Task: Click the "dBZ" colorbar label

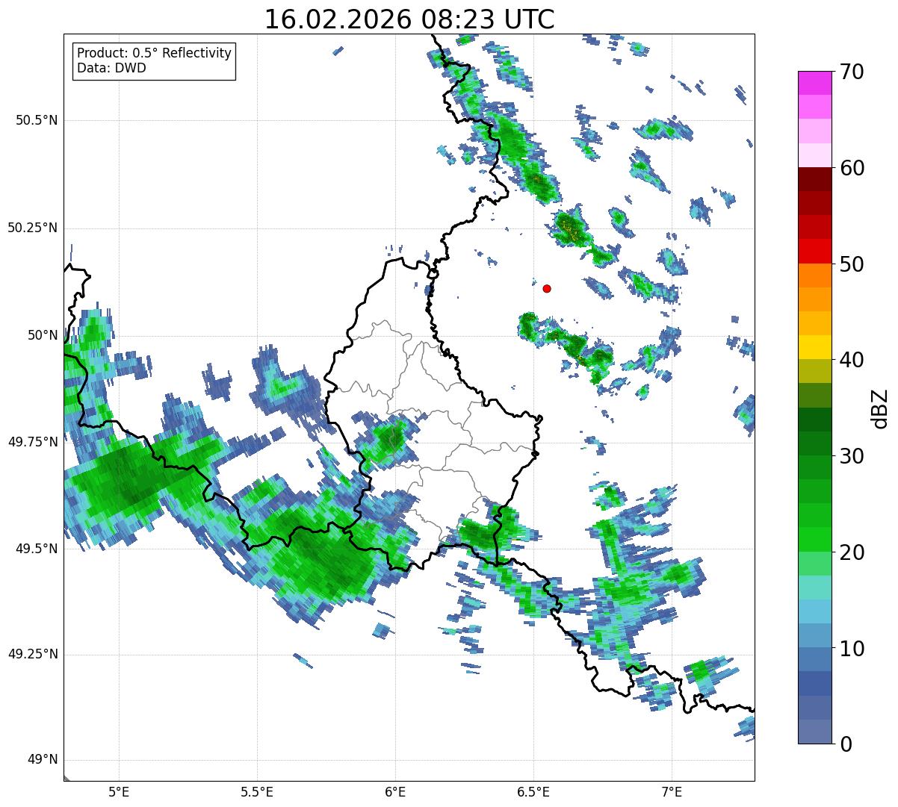Action: 880,408
